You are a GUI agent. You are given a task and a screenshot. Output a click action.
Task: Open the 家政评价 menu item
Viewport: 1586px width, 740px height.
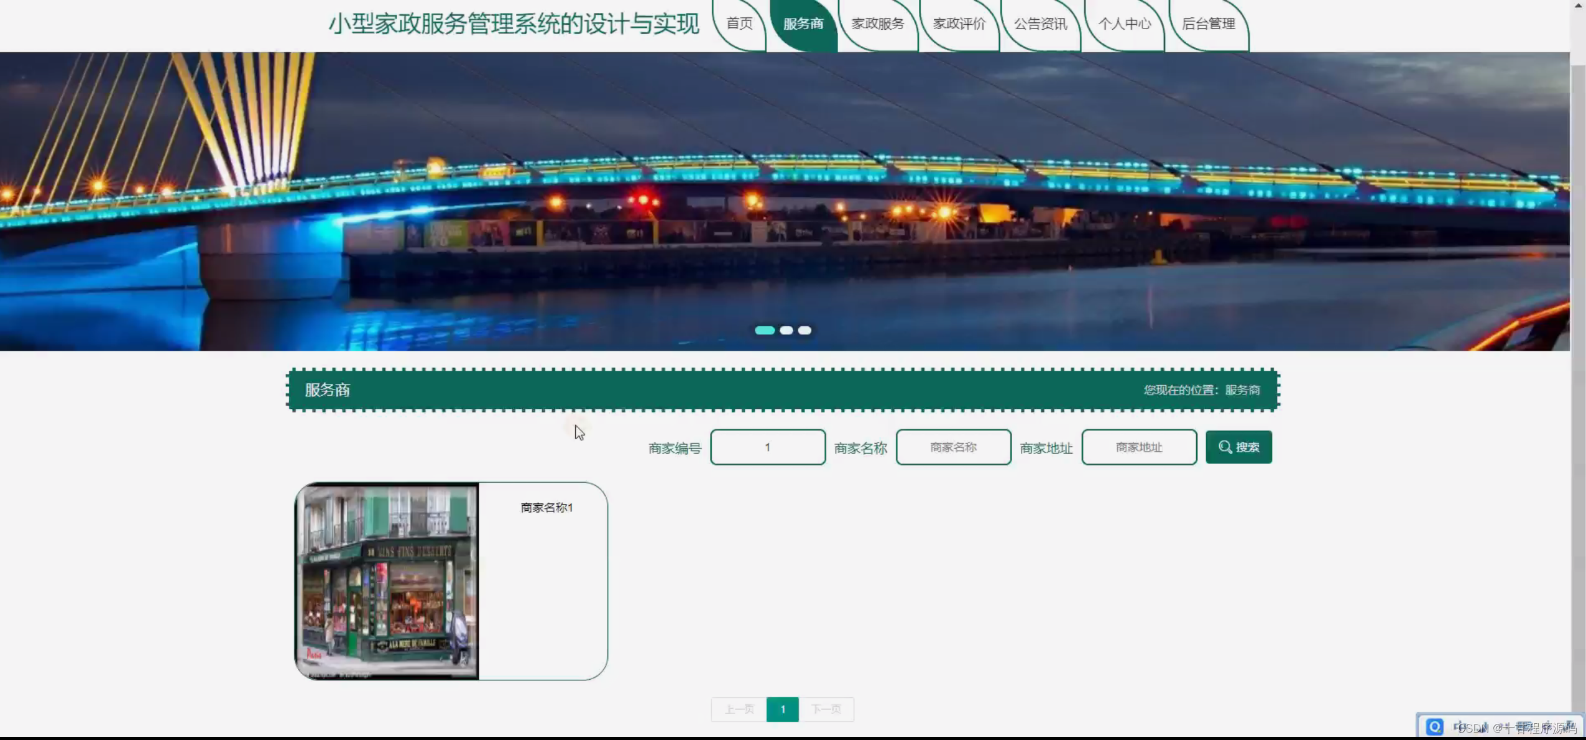958,24
